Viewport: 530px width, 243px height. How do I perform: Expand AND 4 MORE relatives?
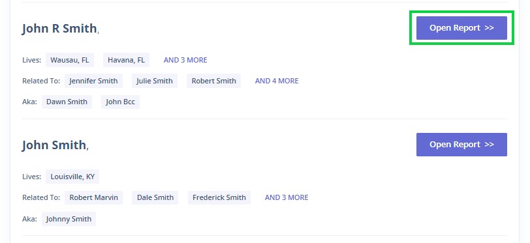[x=277, y=81]
